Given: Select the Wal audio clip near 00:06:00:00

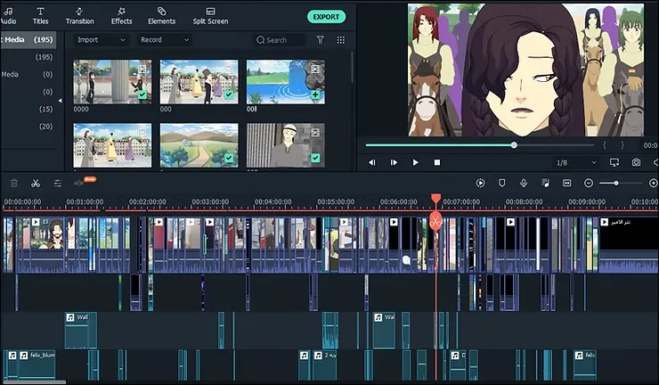Looking at the screenshot, I should click(x=384, y=331).
